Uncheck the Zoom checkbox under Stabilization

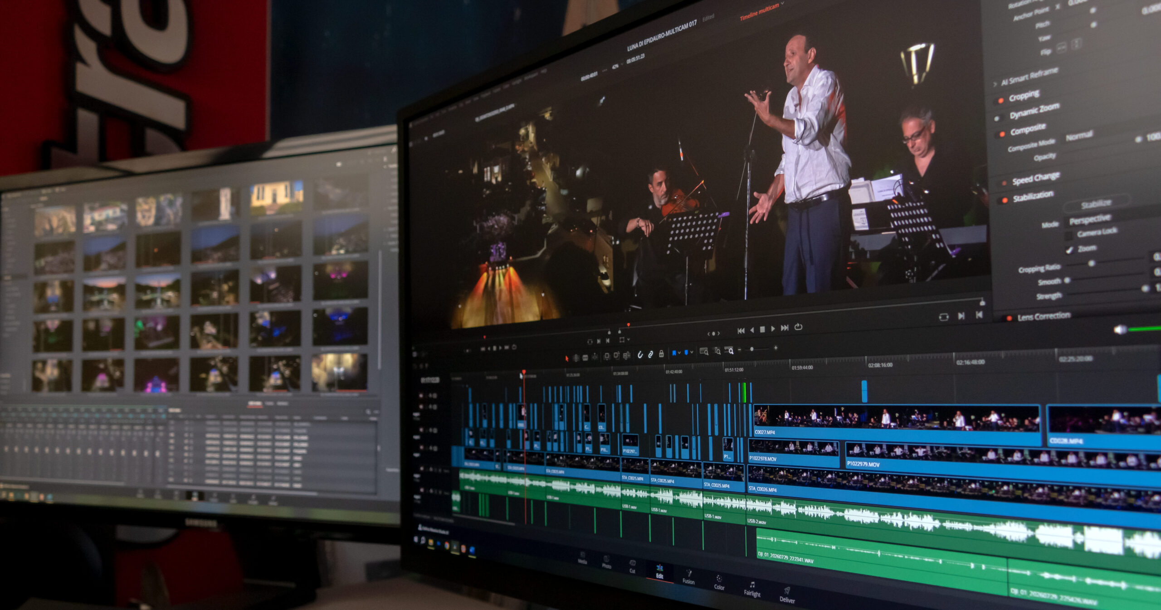coord(1070,250)
